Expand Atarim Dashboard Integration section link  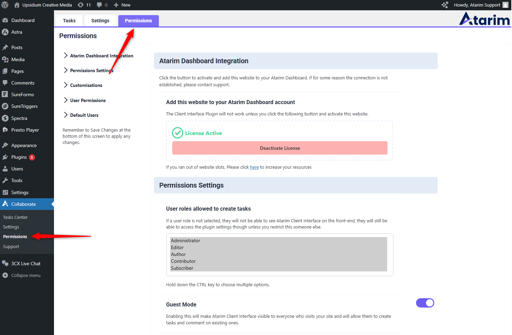[101, 56]
